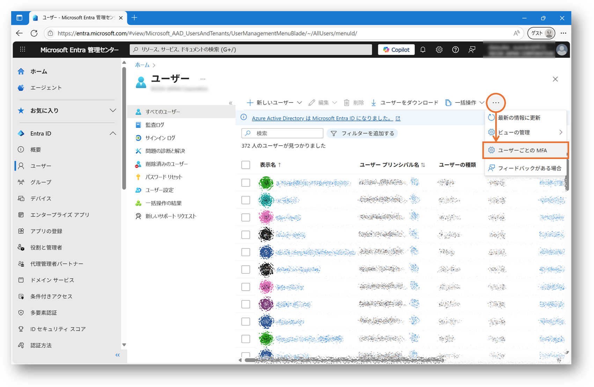The height and width of the screenshot is (387, 594).
Task: Click the toolbar more options ellipsis
Action: 496,103
